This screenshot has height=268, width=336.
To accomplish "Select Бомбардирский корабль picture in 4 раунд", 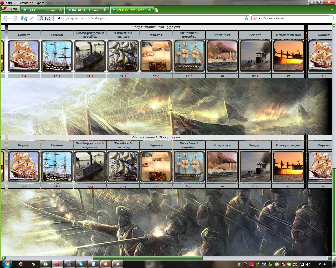I will 90,166.
